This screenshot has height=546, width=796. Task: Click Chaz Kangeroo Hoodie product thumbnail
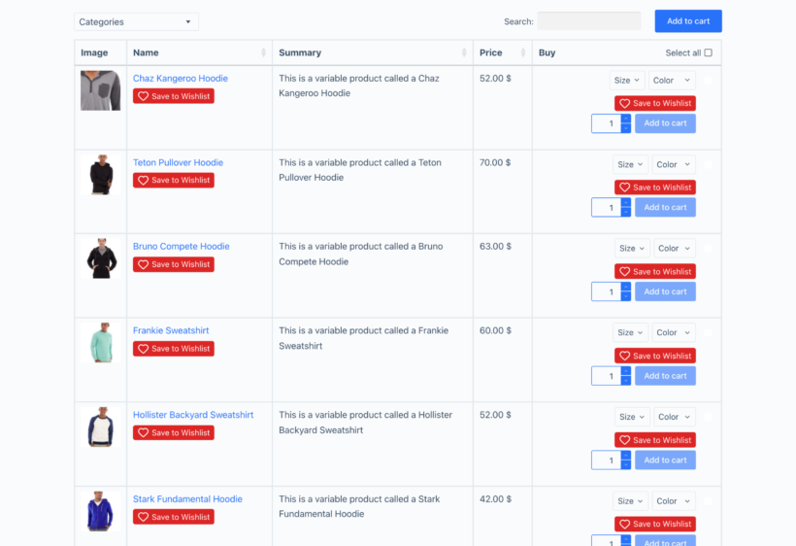[x=101, y=90]
